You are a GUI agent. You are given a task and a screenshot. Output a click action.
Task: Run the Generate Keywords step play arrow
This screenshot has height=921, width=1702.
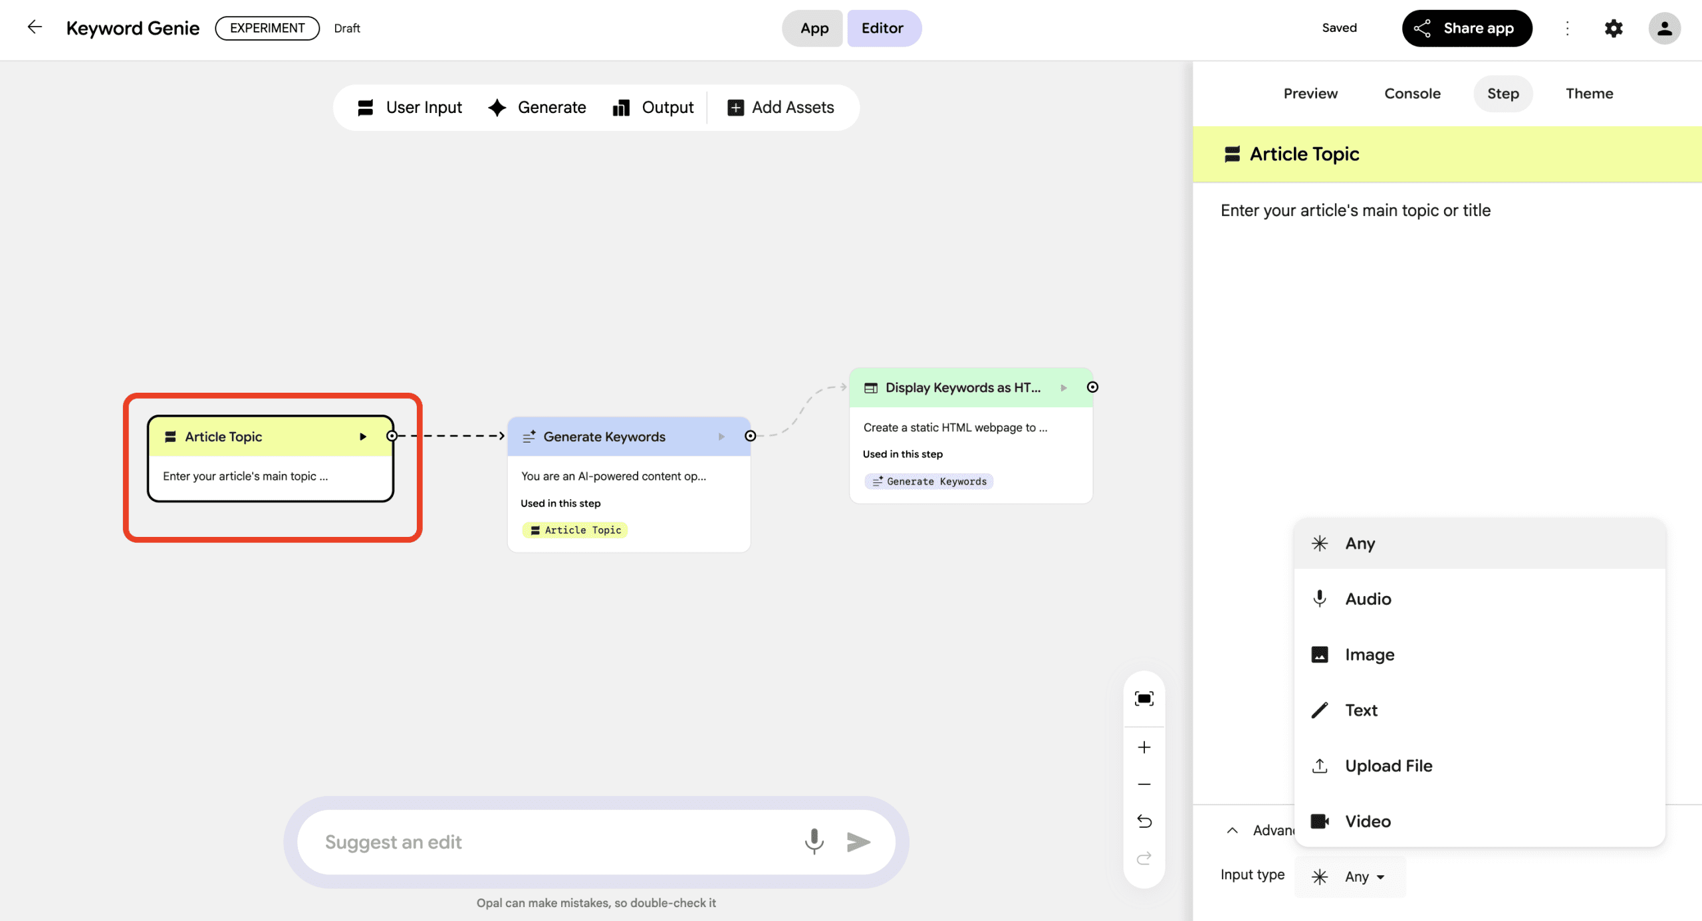pyautogui.click(x=721, y=437)
